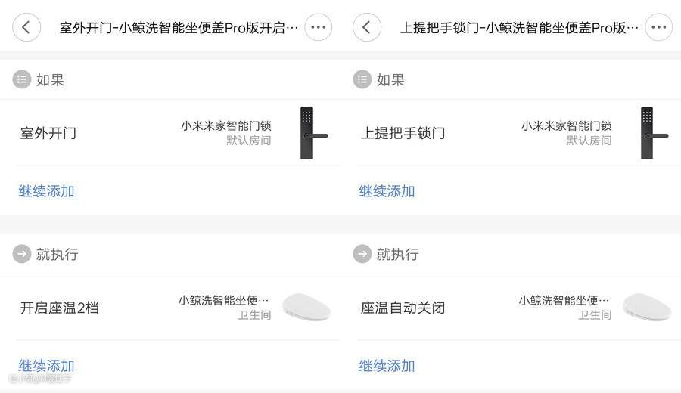This screenshot has width=681, height=393.
Task: Tap back arrow in 上提把手锁门 automation header
Action: click(367, 28)
